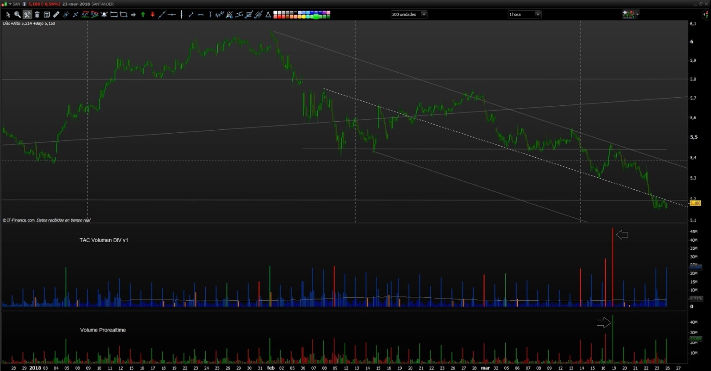Screen dimensions: 711x371
Task: Choose the bell alert tool
Action: coord(104,15)
